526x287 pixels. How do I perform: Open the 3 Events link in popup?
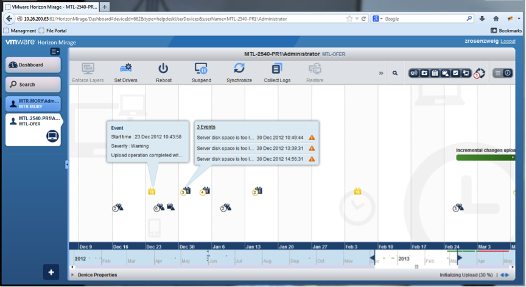[x=206, y=127]
